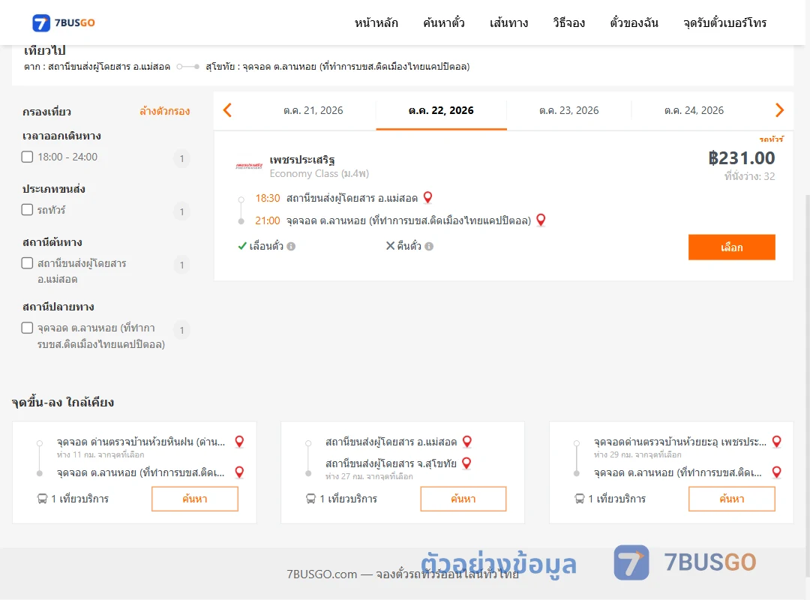The height and width of the screenshot is (600, 810).
Task: Click the ห่าง 27 กม. จากจุดที่เลือก distance text
Action: [x=369, y=476]
